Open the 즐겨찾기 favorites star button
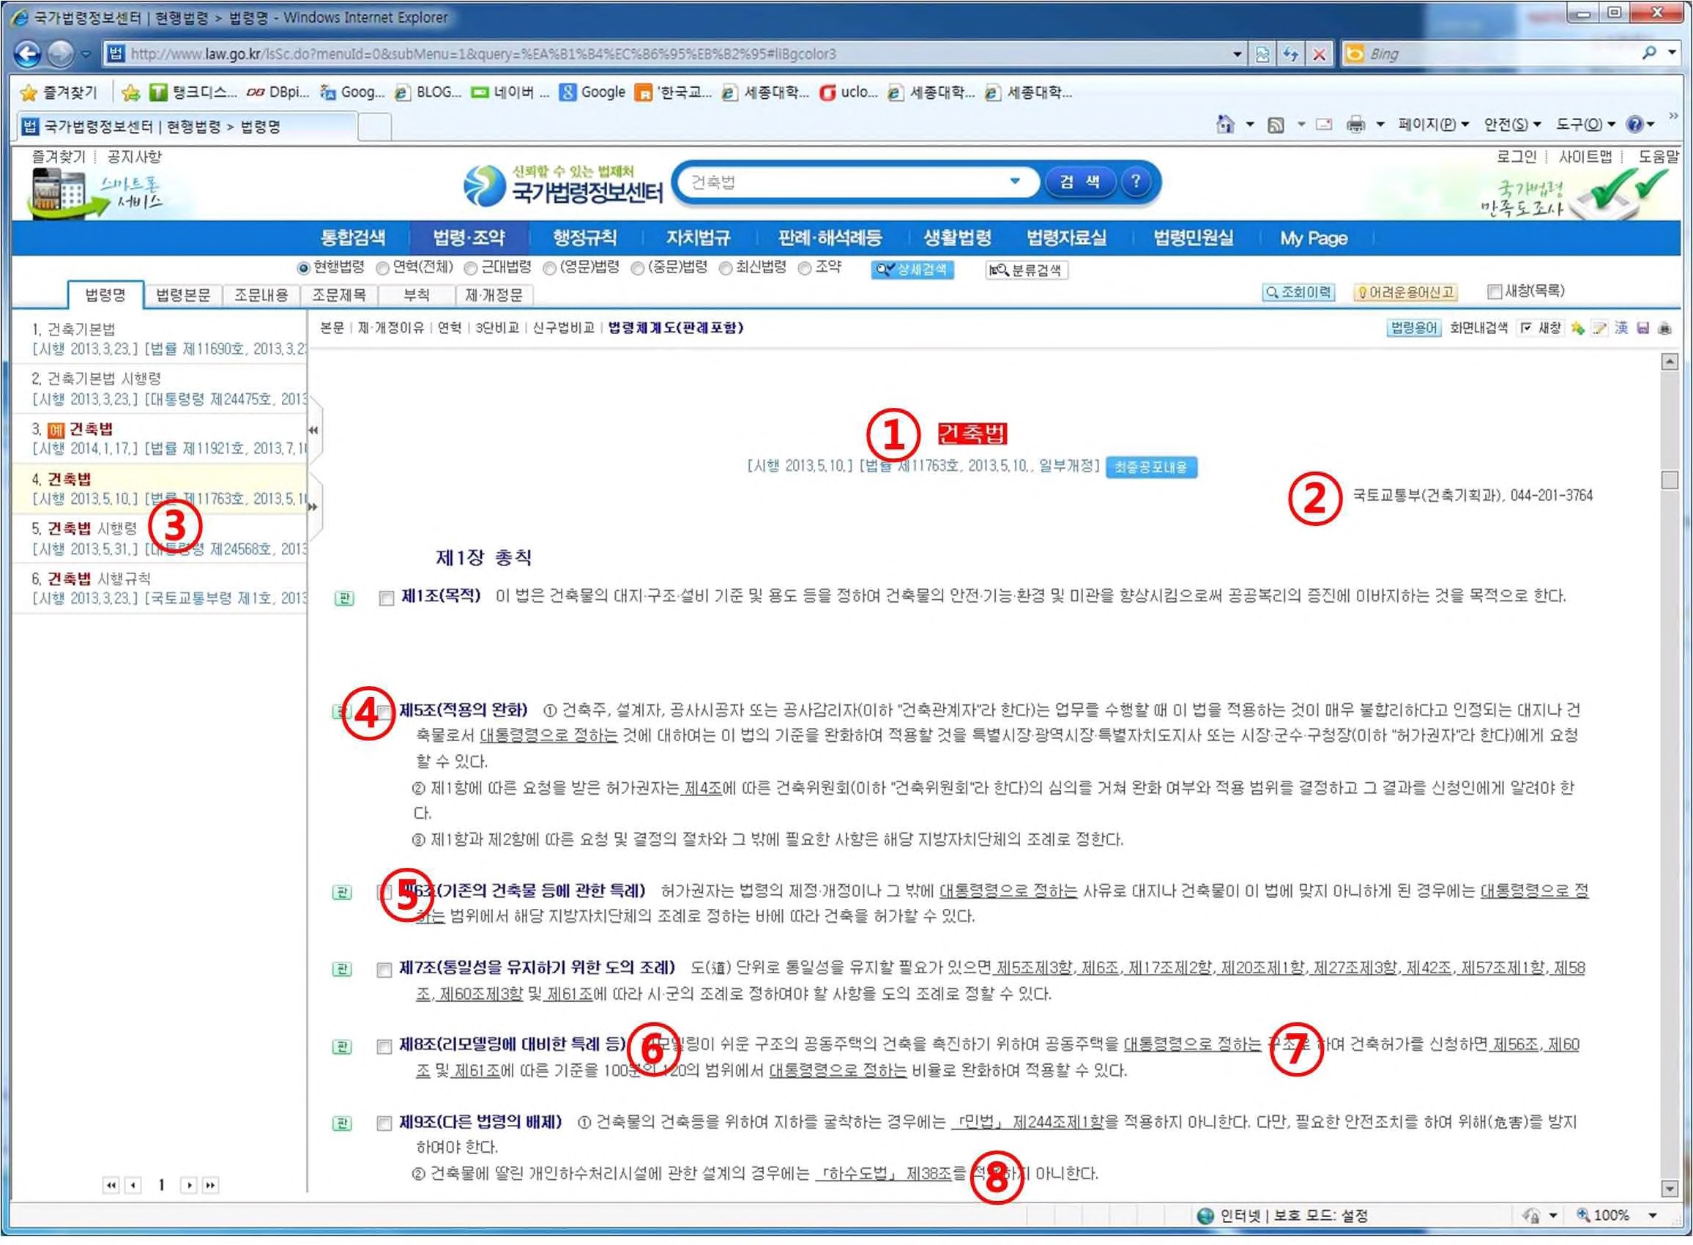The width and height of the screenshot is (1693, 1245). click(x=59, y=93)
